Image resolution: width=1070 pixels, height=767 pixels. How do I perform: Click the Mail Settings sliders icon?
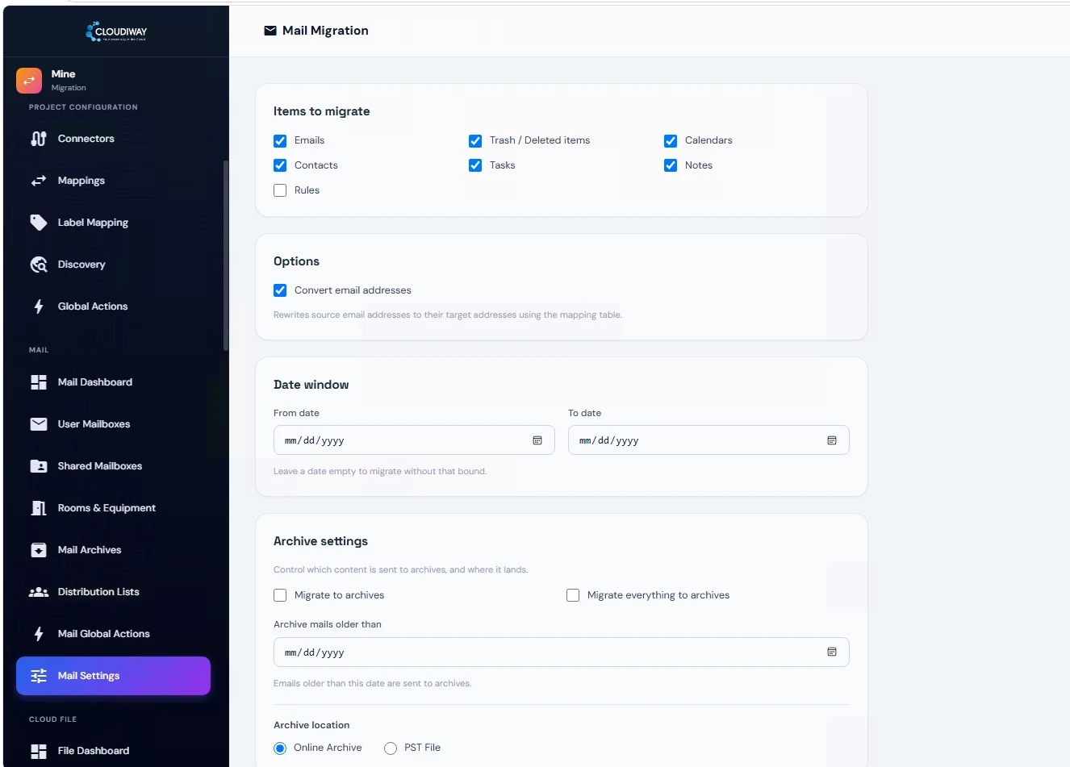pyautogui.click(x=39, y=676)
